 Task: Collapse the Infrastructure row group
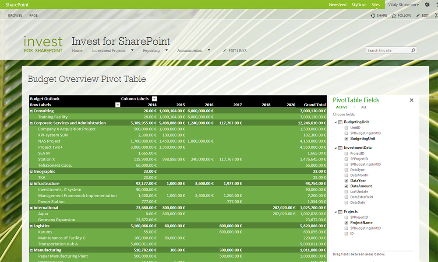[x=31, y=184]
